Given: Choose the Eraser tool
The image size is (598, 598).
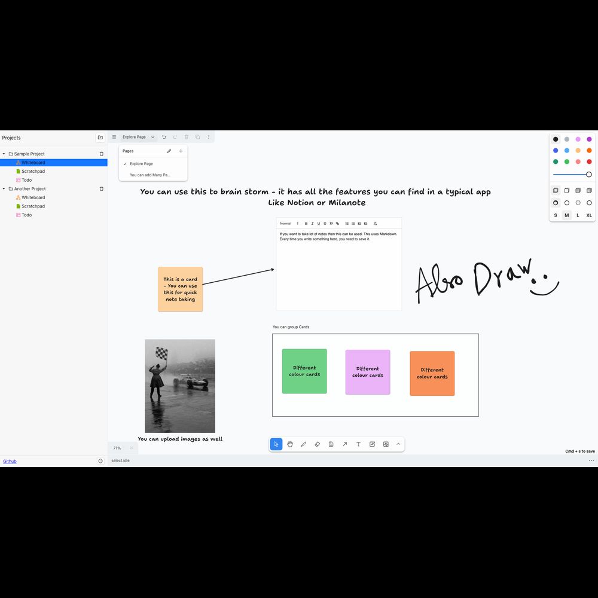Looking at the screenshot, I should pyautogui.click(x=318, y=444).
